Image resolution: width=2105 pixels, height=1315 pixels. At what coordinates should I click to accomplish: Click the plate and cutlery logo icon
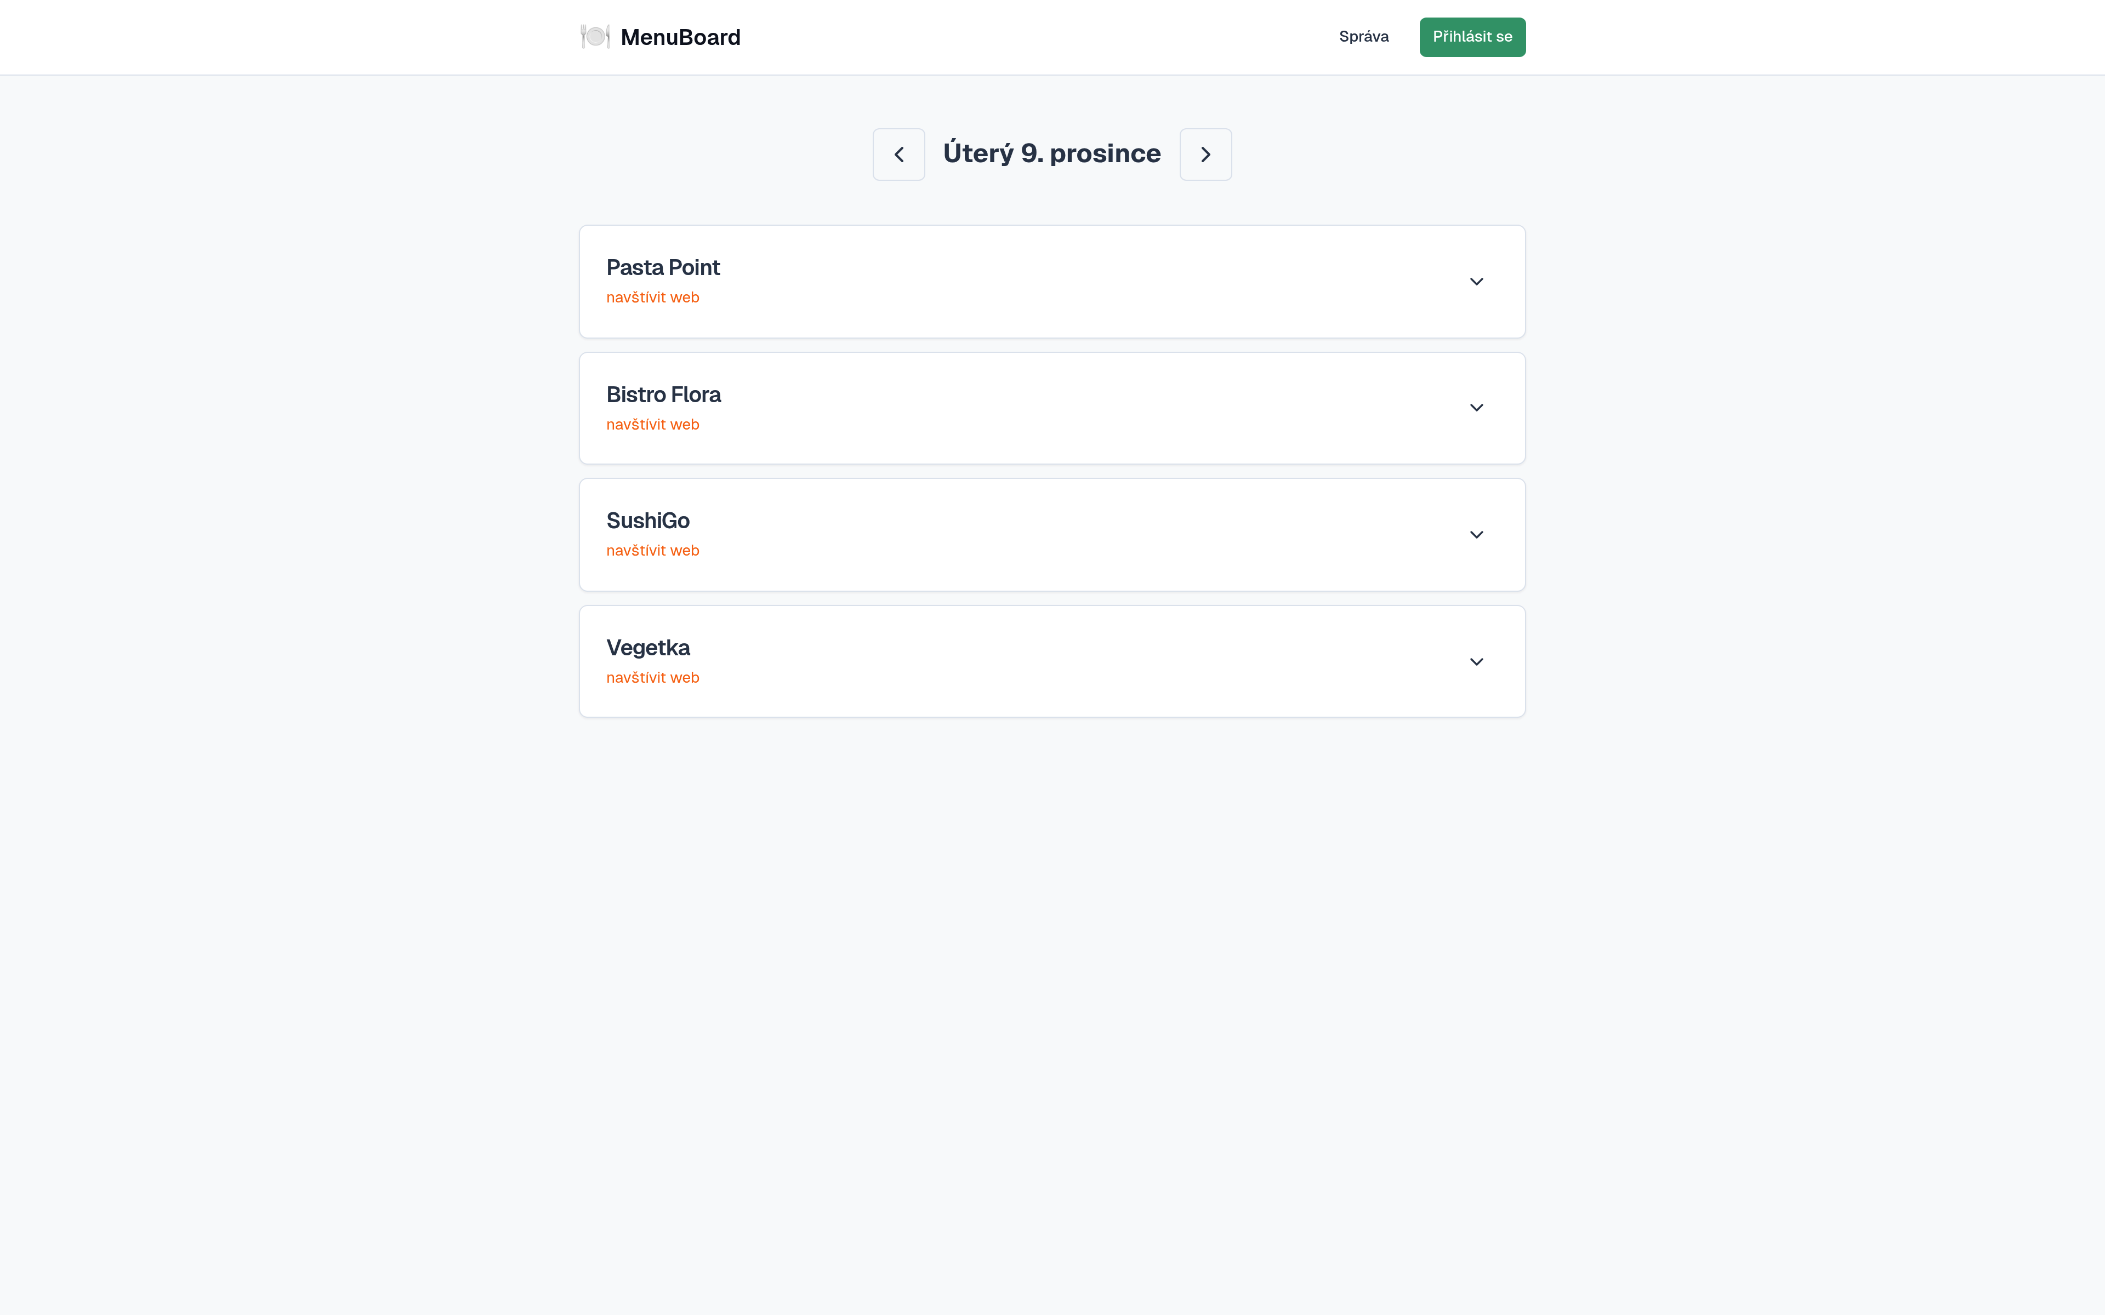coord(595,37)
